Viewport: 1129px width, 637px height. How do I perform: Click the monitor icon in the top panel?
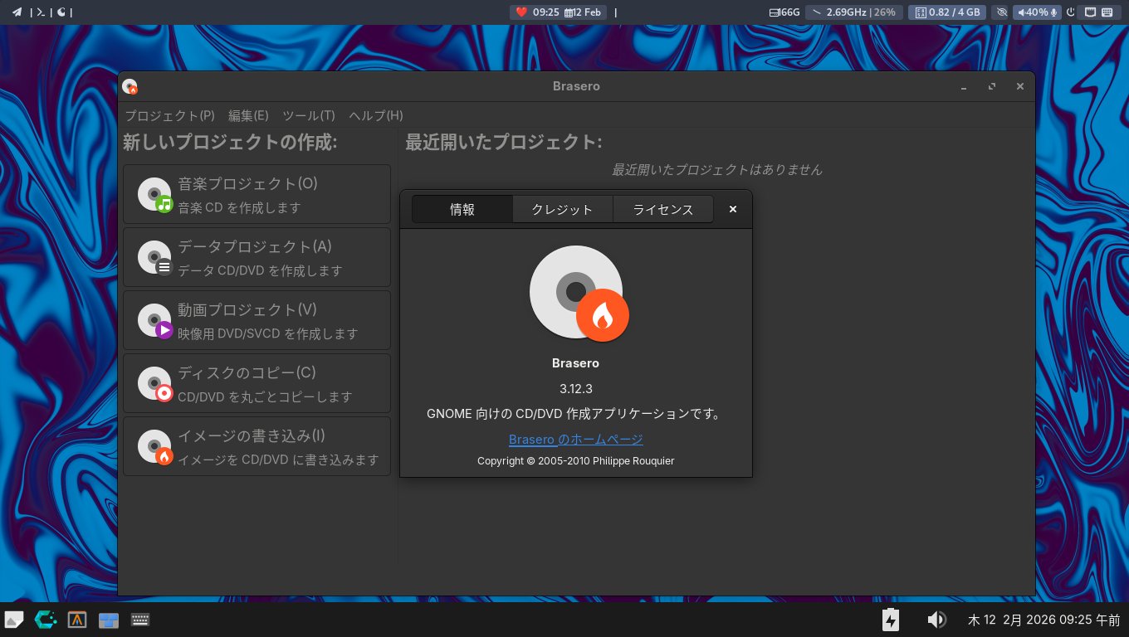1091,12
